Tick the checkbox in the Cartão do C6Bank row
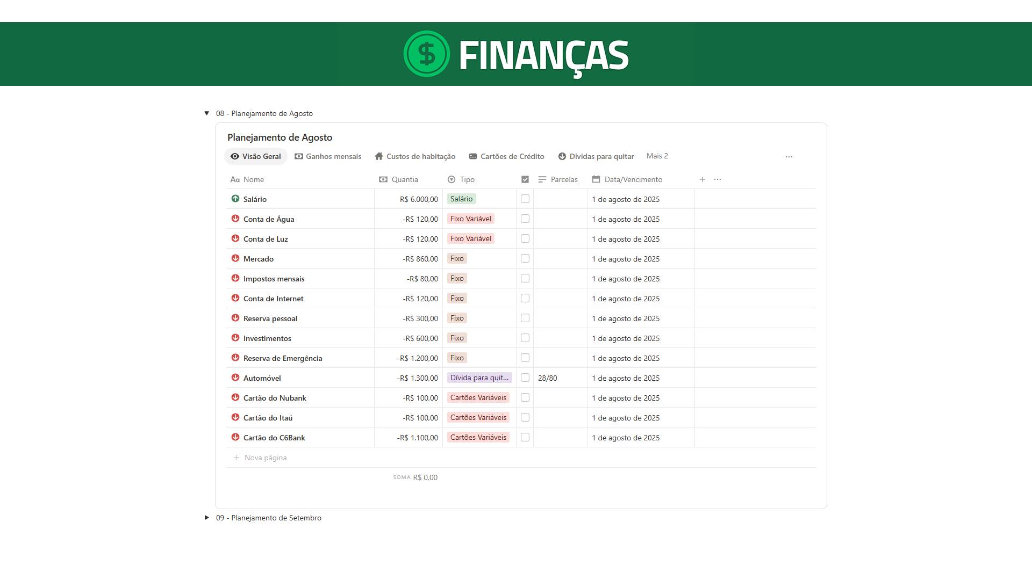 (525, 437)
